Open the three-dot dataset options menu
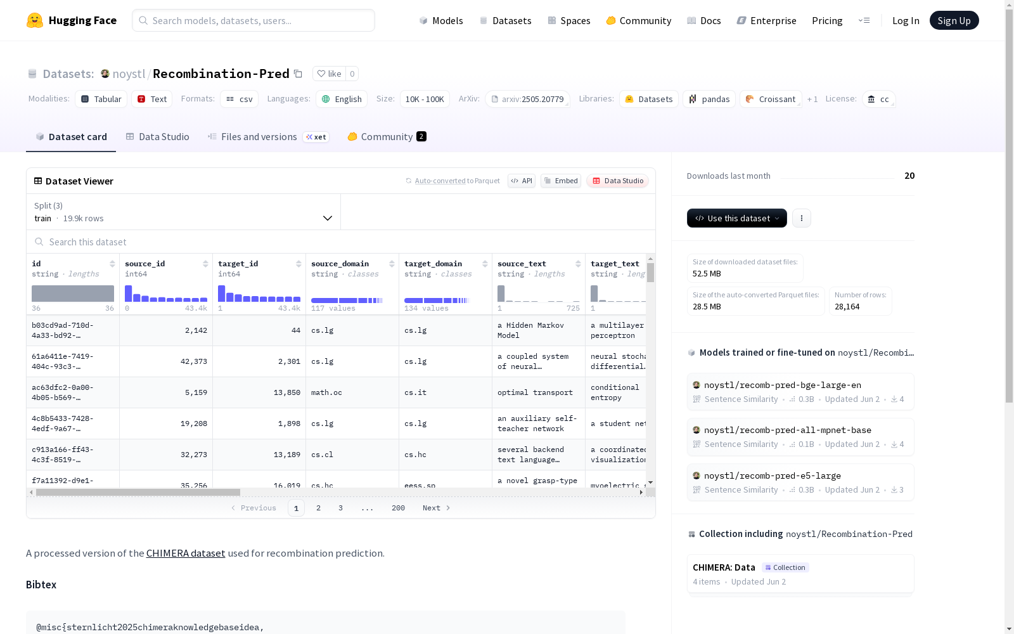This screenshot has width=1014, height=634. 802,218
